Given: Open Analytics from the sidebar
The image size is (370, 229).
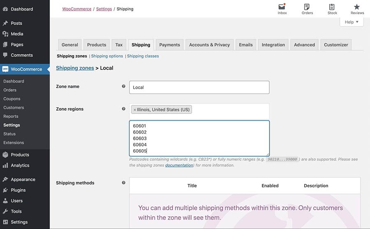Looking at the screenshot, I should (20, 165).
